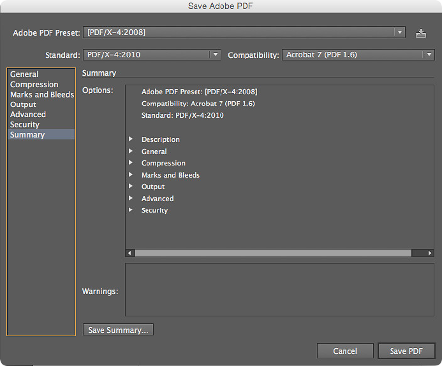
Task: Click the Save PDF button
Action: click(406, 351)
